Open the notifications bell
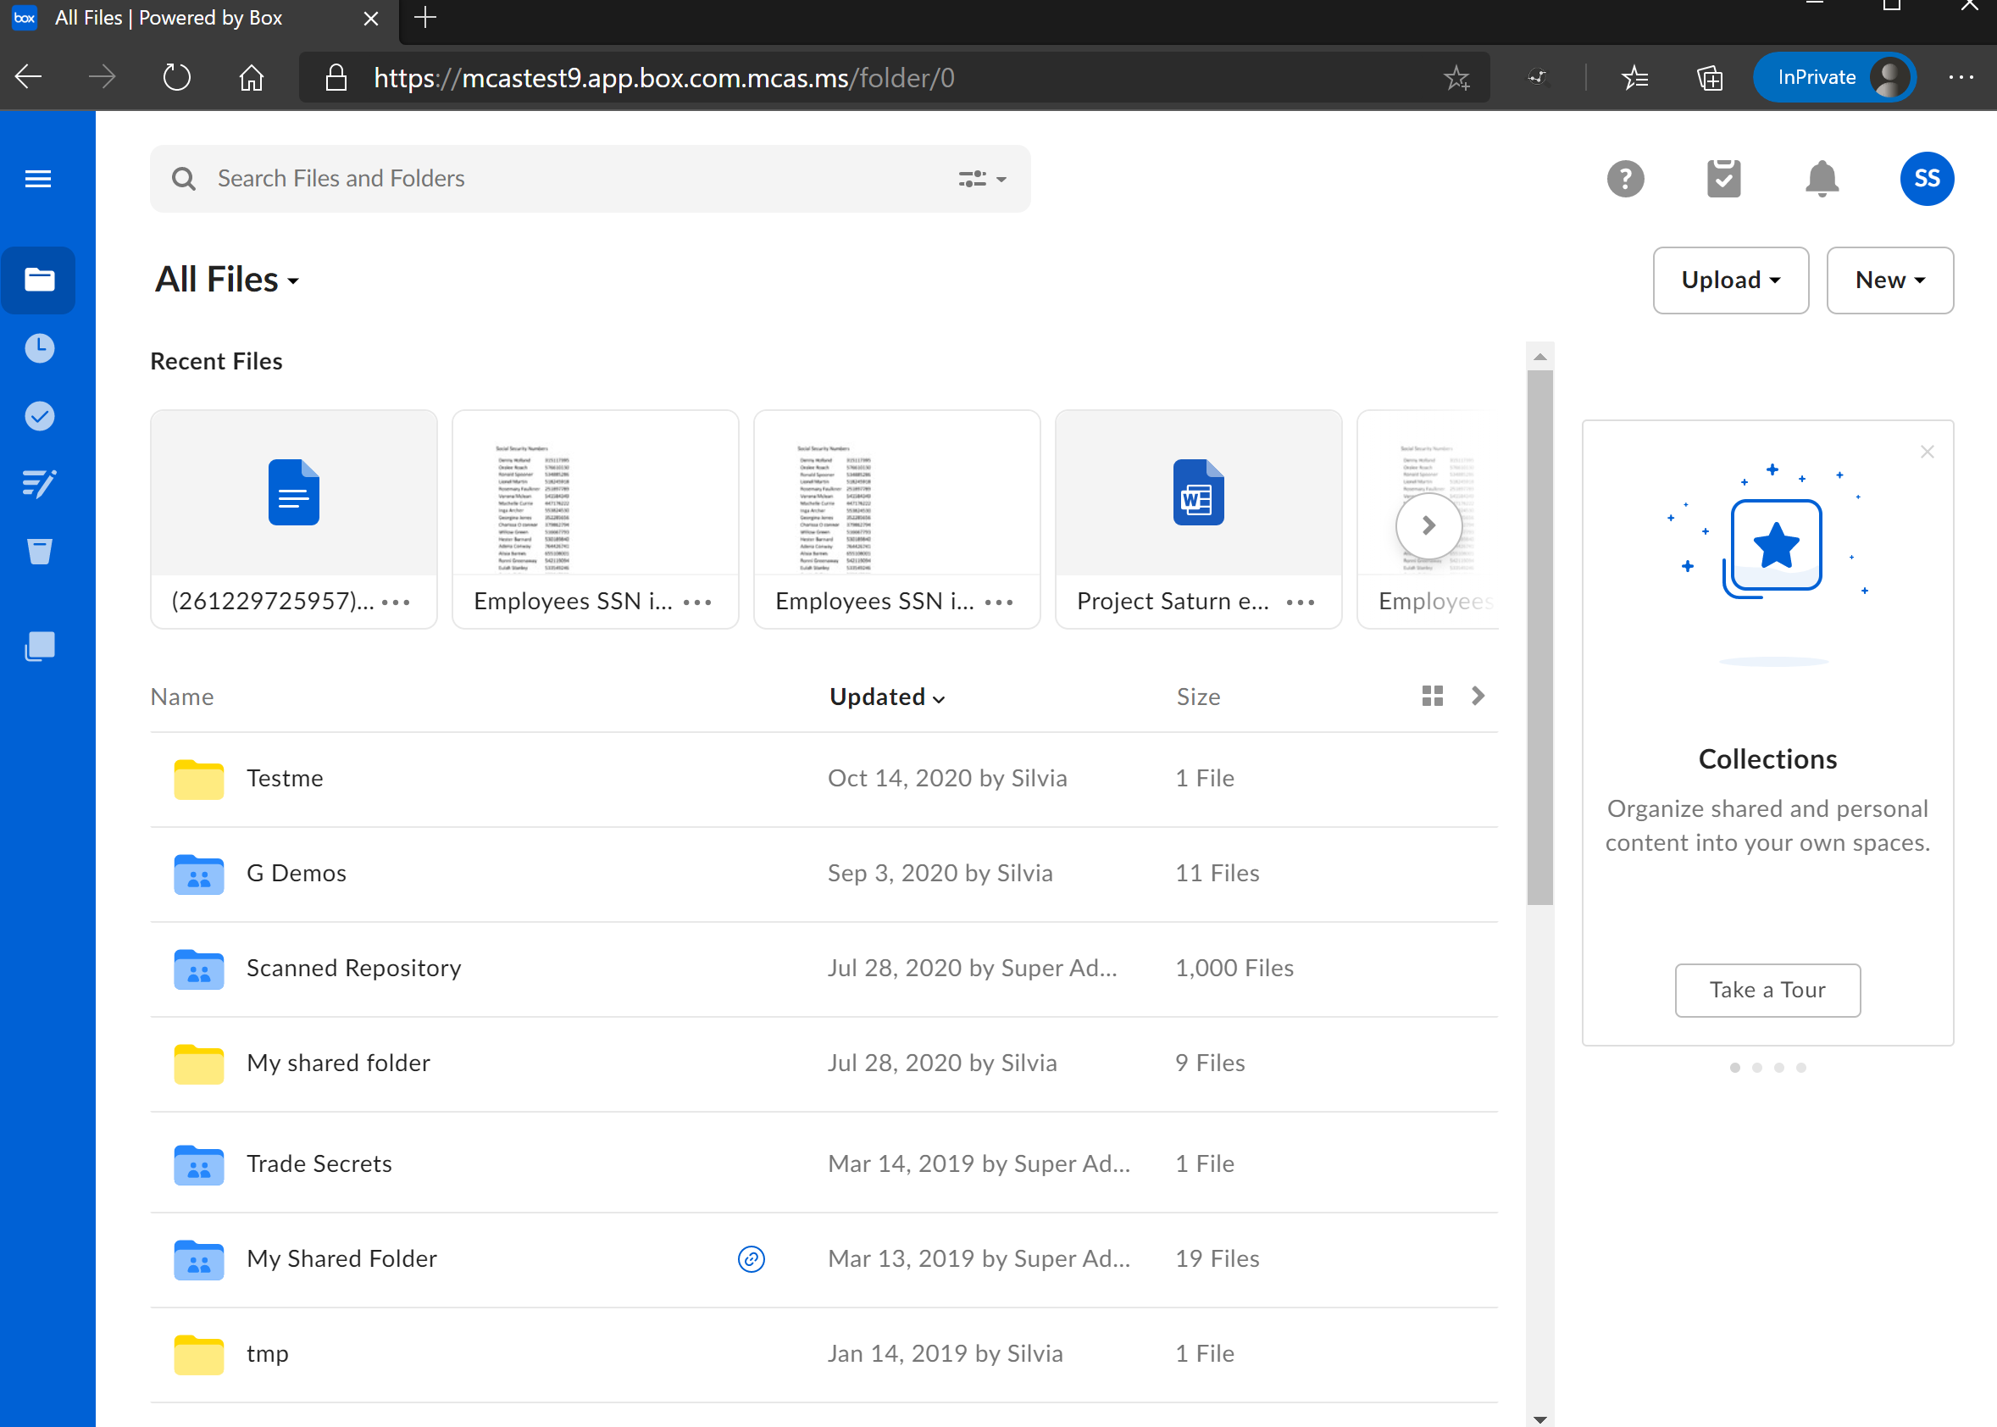The height and width of the screenshot is (1427, 1997). pyautogui.click(x=1821, y=178)
